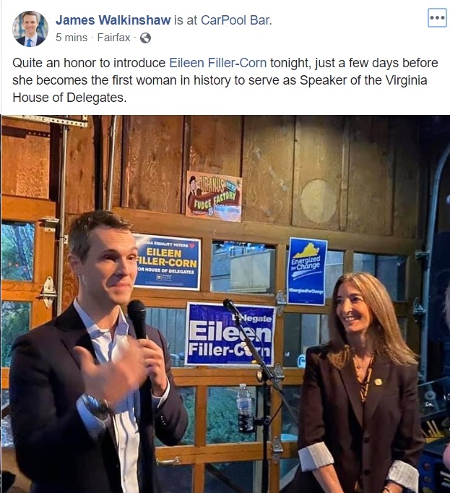Screen dimensions: 450x493
Task: Click the "Delegate Eileen Filler-Corn" yard sign in the photo
Action: [230, 334]
